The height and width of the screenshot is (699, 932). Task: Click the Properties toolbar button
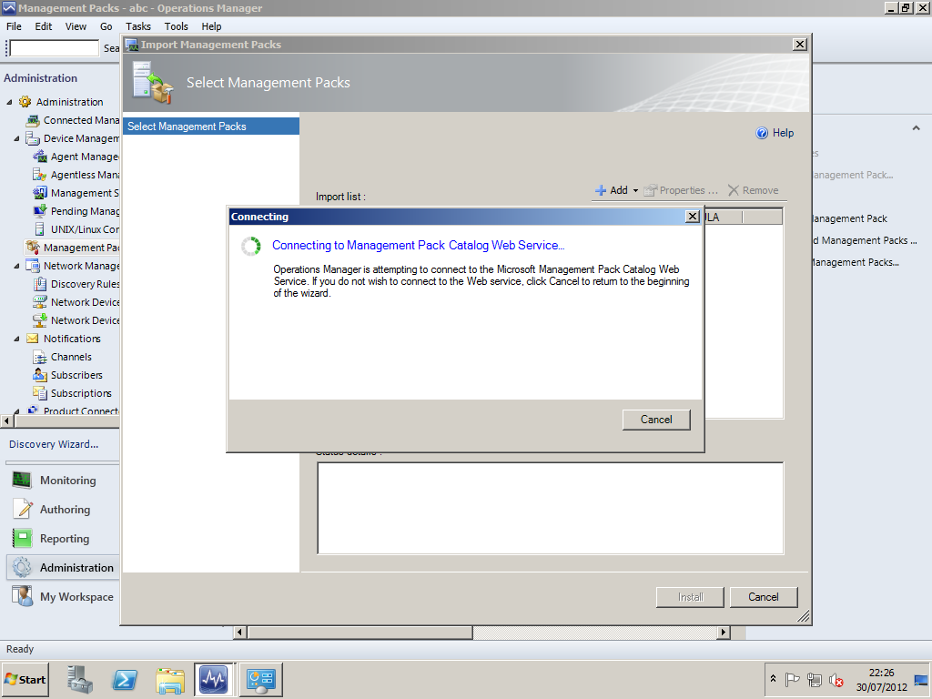(681, 190)
